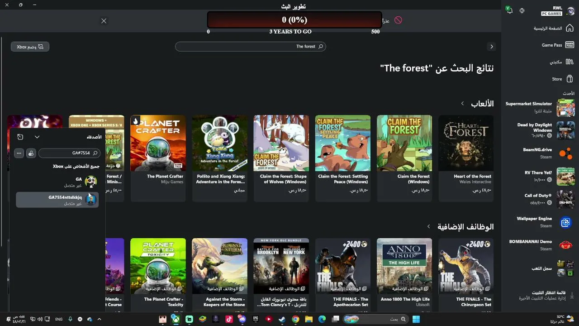Open Heart of the Forest game cover
This screenshot has height=326, width=579.
point(466,143)
